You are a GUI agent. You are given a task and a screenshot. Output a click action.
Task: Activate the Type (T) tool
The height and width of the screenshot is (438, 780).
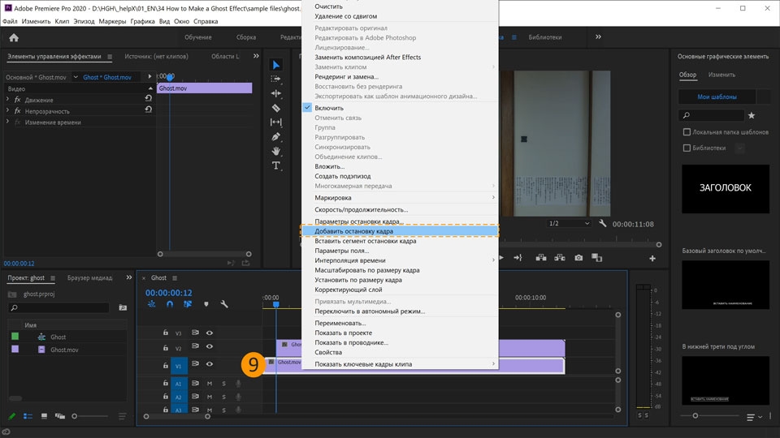276,165
